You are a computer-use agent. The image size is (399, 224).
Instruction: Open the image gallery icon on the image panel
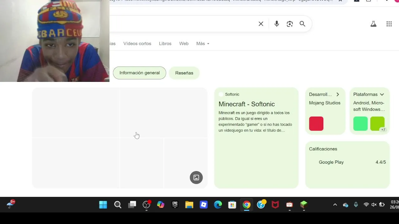pos(196,178)
